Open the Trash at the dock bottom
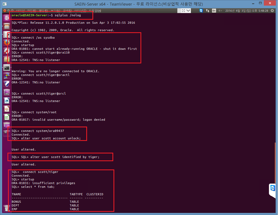This screenshot has width=278, height=215. point(6,208)
